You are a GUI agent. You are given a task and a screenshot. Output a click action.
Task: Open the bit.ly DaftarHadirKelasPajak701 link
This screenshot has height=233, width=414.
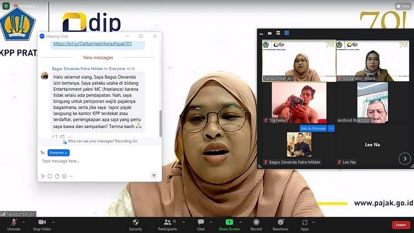(x=92, y=44)
